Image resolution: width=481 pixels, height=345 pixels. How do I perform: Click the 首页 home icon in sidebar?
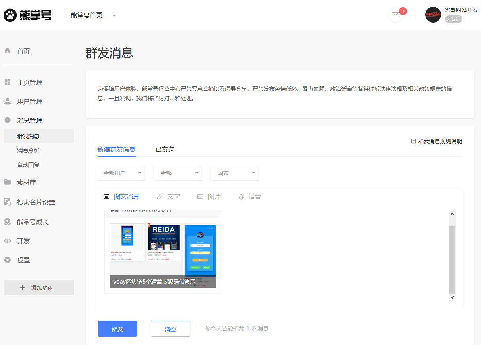coord(8,51)
